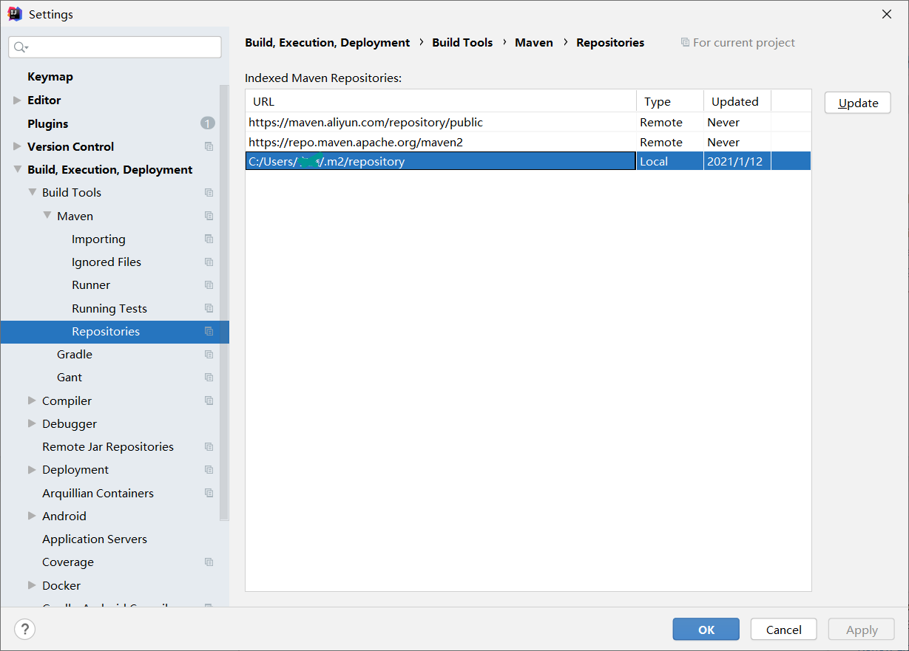Select Running Tests under Maven

pos(109,308)
